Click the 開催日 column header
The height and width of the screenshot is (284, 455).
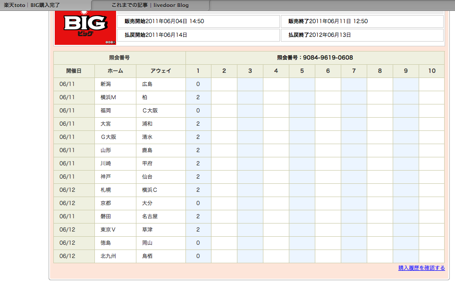tap(74, 71)
